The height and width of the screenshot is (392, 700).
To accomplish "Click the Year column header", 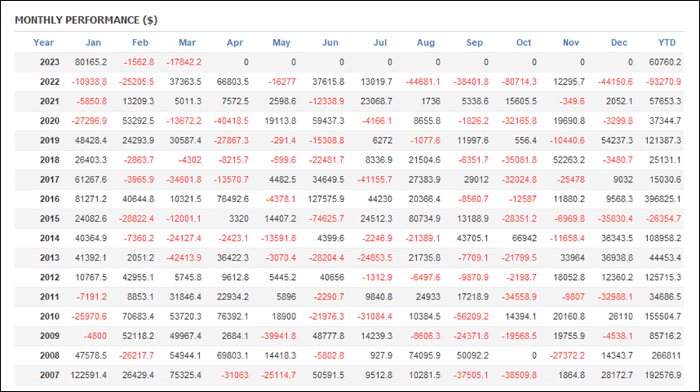I will (x=44, y=43).
